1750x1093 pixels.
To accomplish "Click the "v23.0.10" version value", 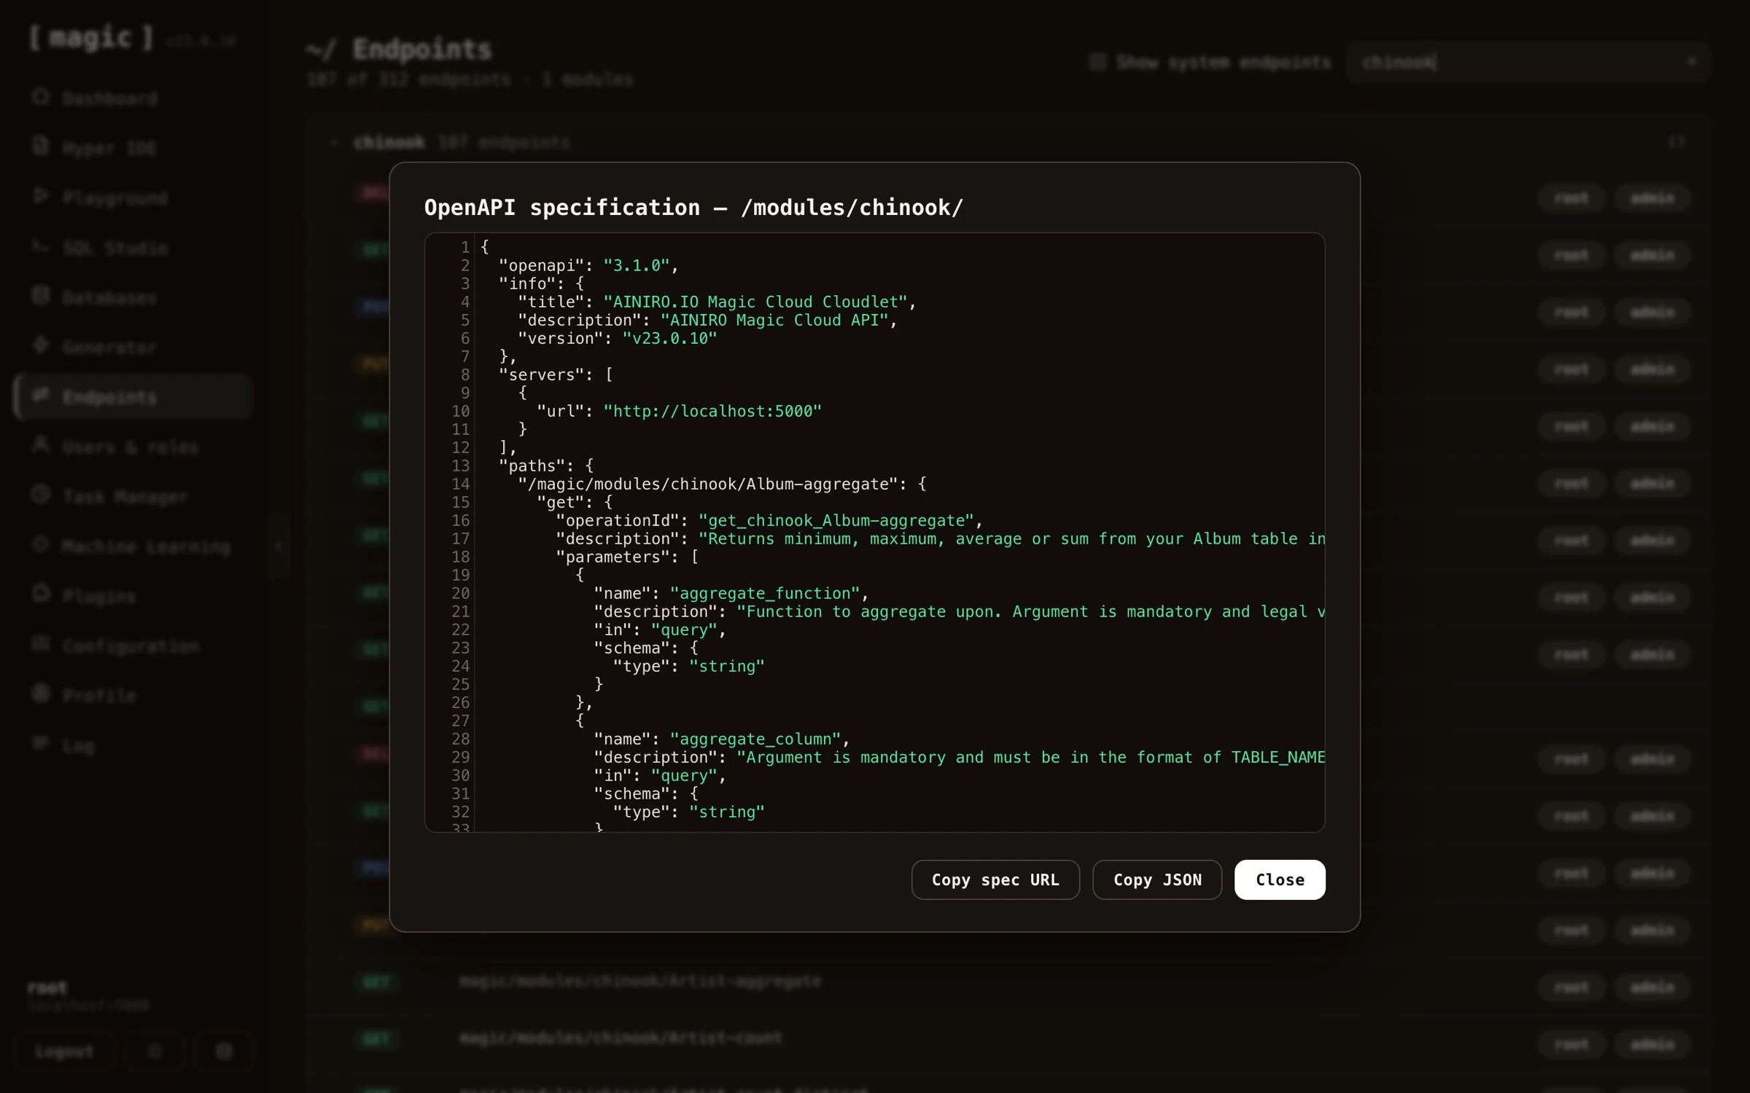I will 669,338.
